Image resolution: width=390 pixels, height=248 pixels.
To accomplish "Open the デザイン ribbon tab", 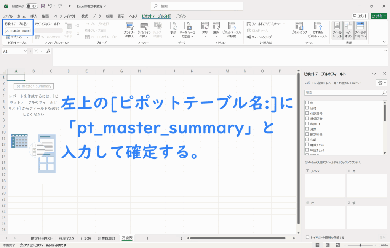I will point(181,16).
